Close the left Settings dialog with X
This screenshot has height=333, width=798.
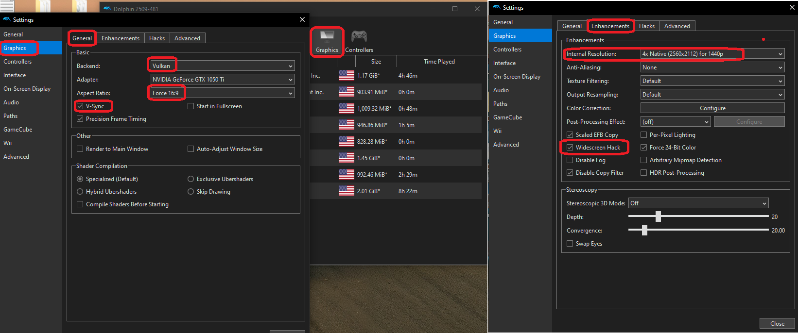(302, 19)
